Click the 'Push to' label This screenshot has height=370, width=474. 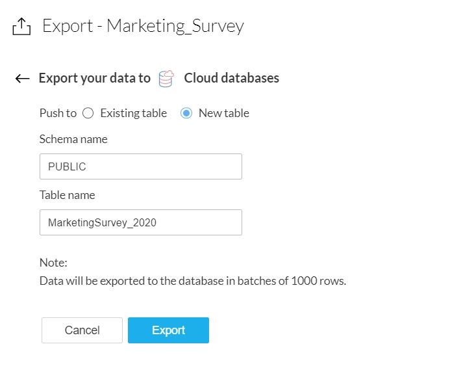pos(58,113)
